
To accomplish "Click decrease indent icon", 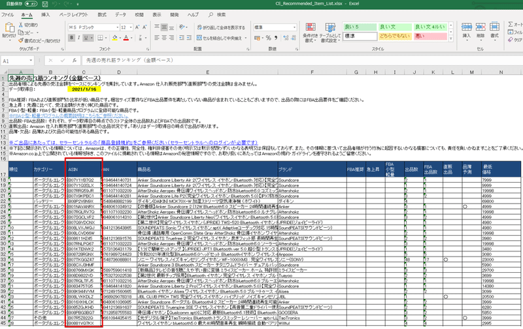I will tap(182, 38).
